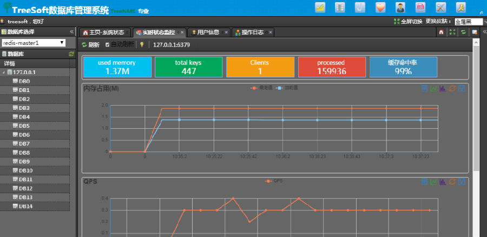
Task: Switch to the 主页-系统状态 tab
Action: point(106,32)
